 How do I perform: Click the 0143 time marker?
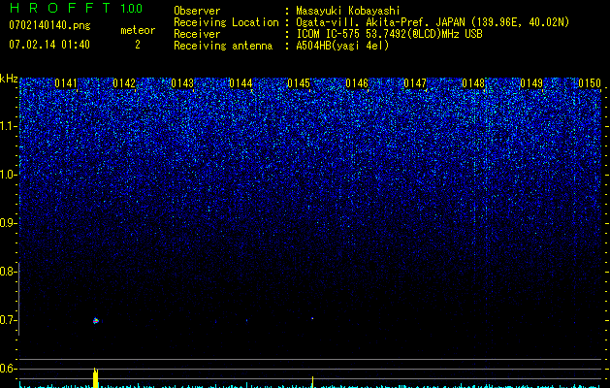[182, 83]
